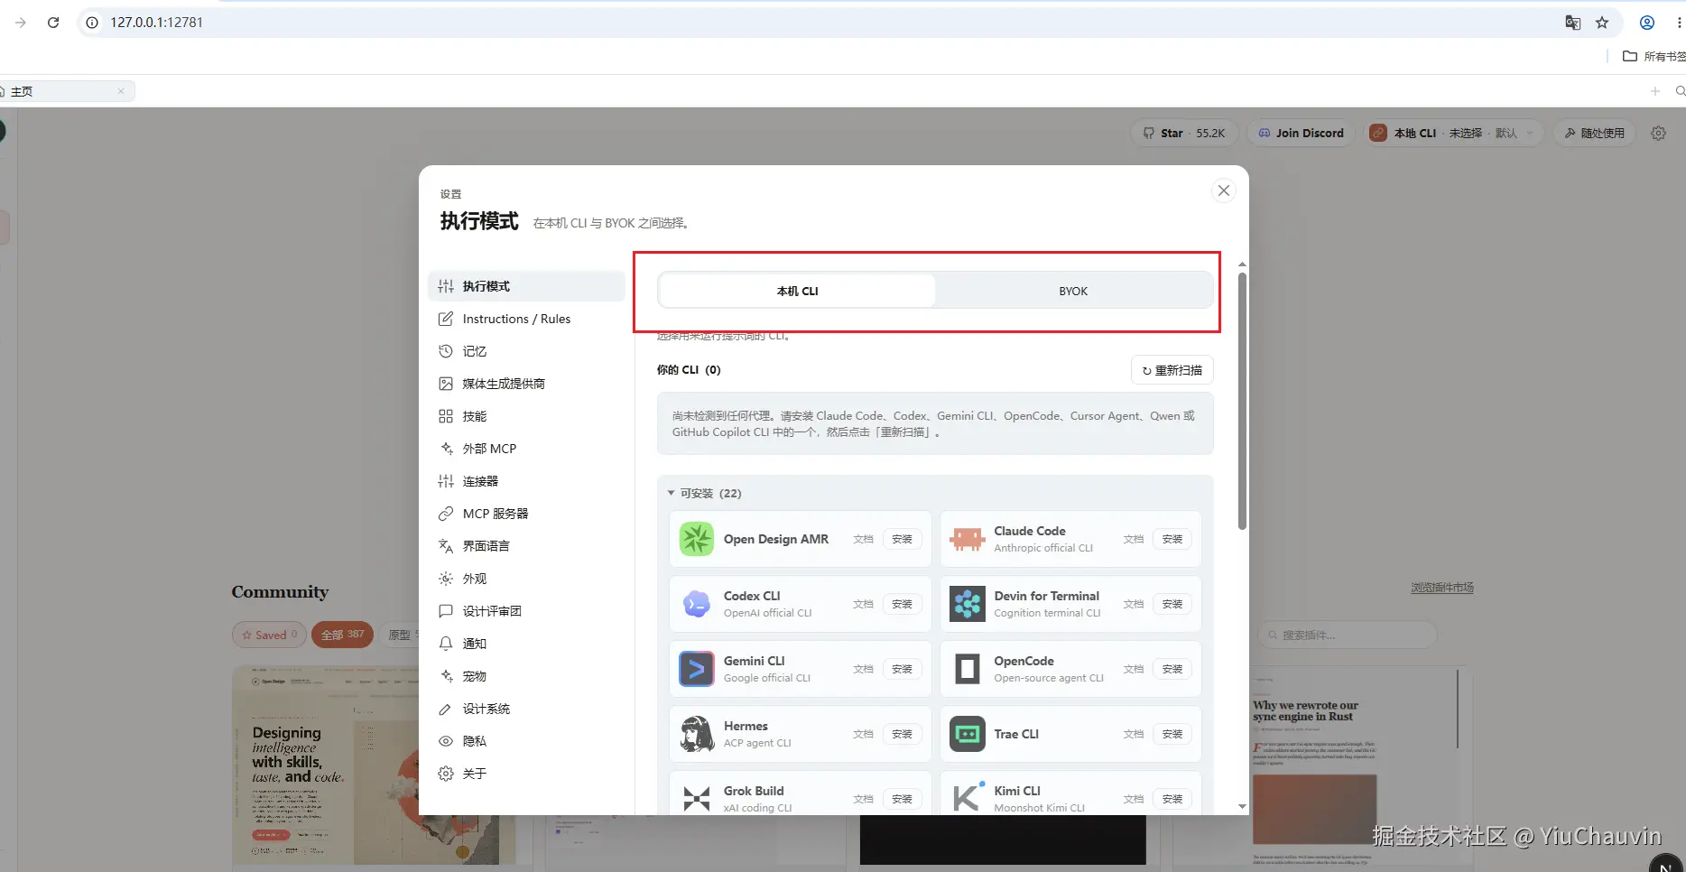
Task: Filter community by 全部 387 tab
Action: coord(342,635)
